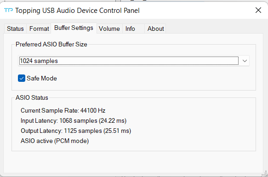Switch to the Status tab
Image resolution: width=268 pixels, height=177 pixels.
(x=15, y=29)
